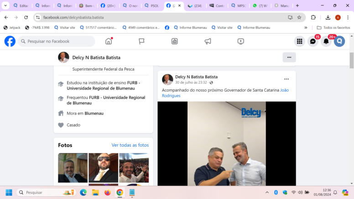This screenshot has height=199, width=354.
Task: Go back to previous page
Action: coord(6,17)
